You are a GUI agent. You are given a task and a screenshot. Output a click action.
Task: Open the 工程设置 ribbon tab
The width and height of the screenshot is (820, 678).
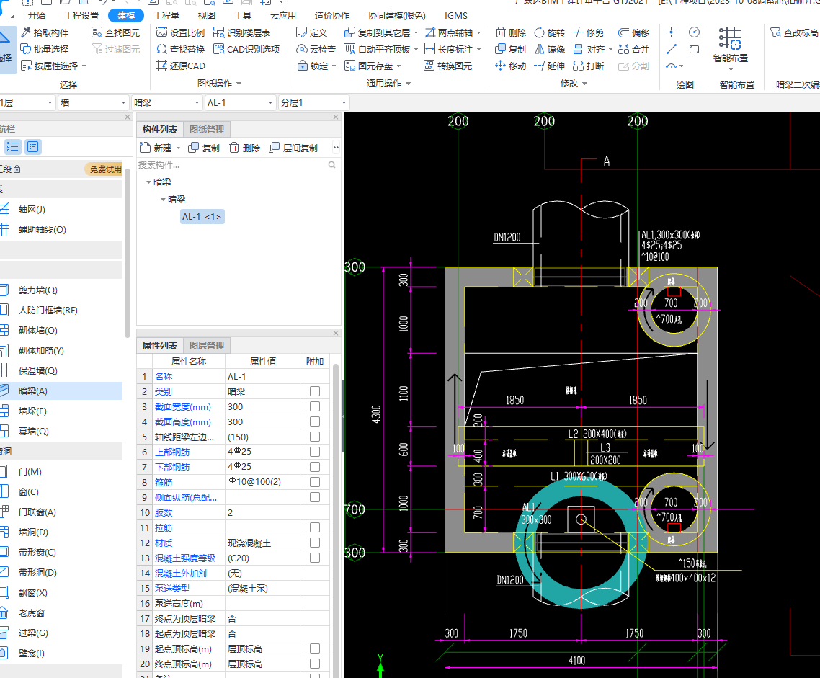[81, 15]
